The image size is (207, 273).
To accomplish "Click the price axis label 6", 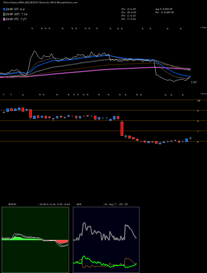I will click(198, 142).
